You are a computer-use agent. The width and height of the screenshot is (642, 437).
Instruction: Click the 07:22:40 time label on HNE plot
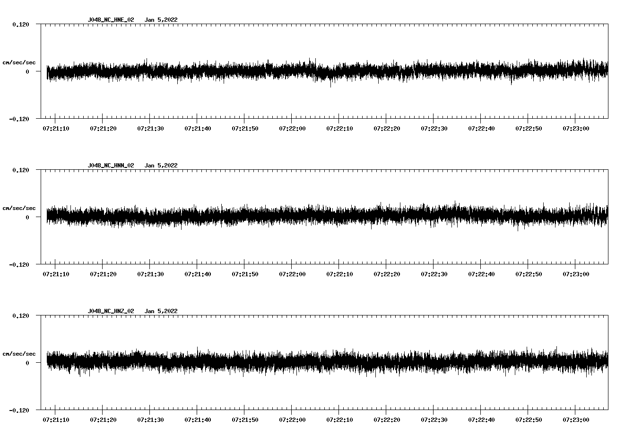click(481, 128)
